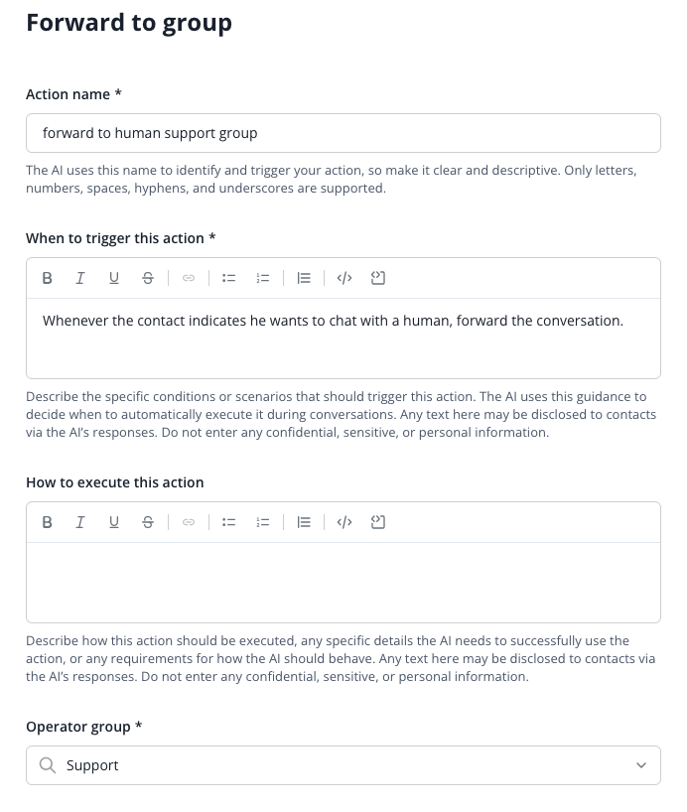Apply underline in execute action editor
This screenshot has width=687, height=812.
point(114,522)
